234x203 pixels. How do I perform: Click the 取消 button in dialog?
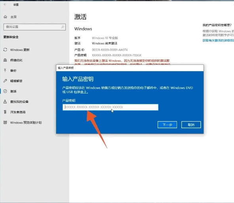(191, 125)
